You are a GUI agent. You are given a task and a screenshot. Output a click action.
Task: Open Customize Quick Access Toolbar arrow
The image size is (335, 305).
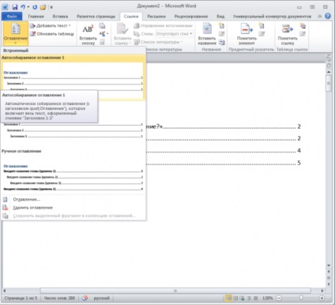[x=51, y=7]
